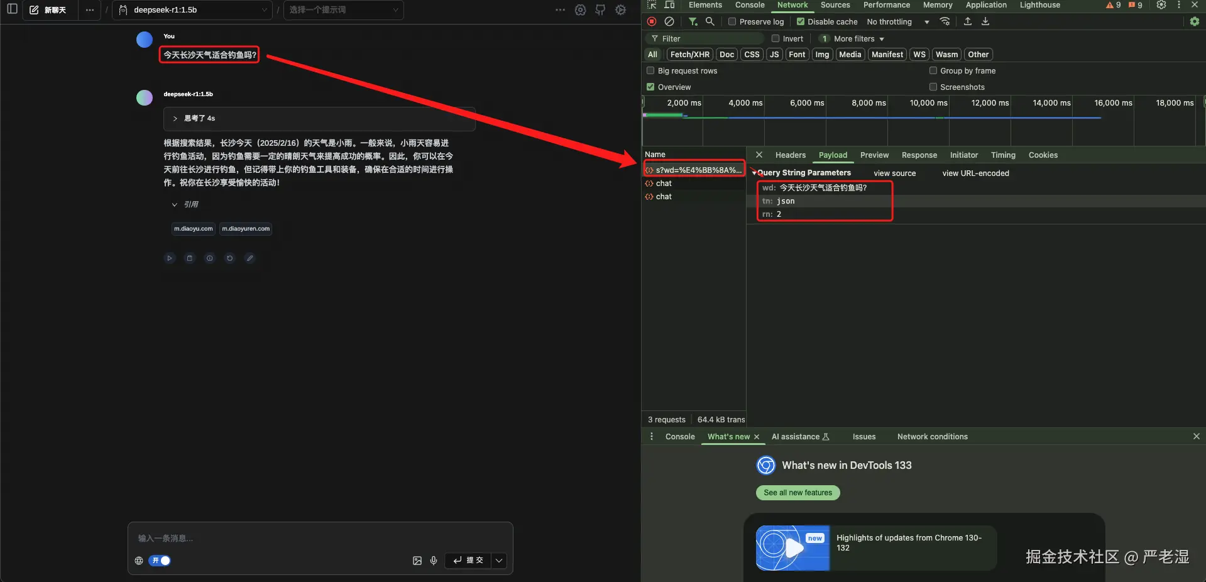Open the chat app settings cog on the far right
This screenshot has width=1206, height=582.
[x=621, y=10]
